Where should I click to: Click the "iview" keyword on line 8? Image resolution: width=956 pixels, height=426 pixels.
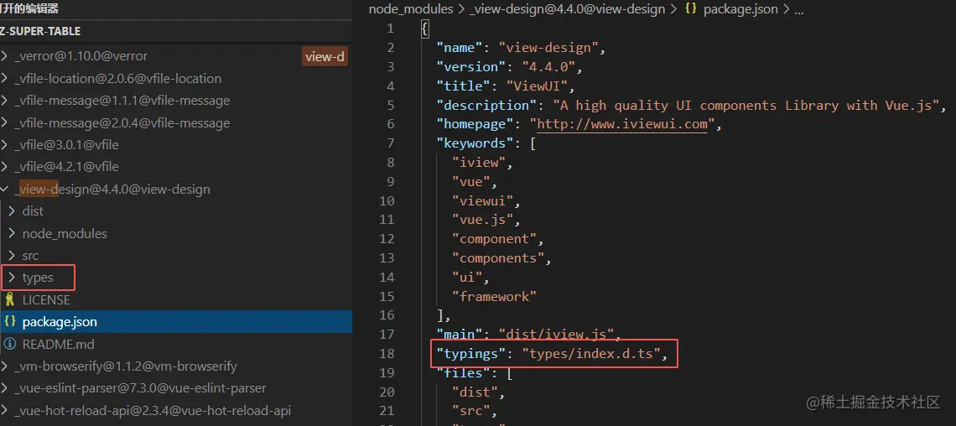click(479, 163)
